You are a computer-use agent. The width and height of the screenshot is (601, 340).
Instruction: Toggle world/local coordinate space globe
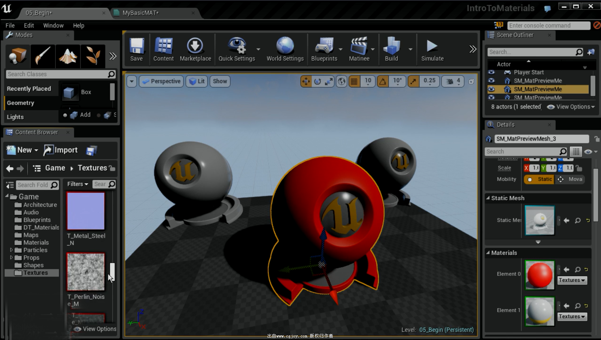coord(341,81)
